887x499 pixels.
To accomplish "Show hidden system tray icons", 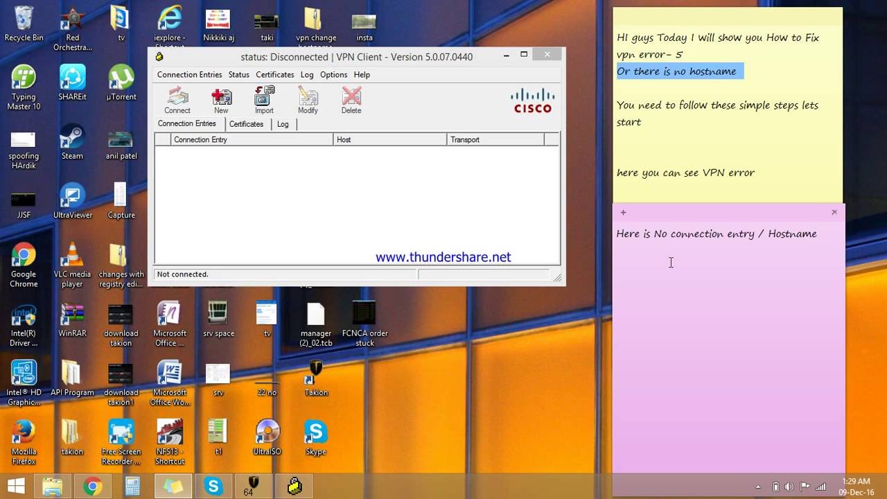I will tap(757, 487).
